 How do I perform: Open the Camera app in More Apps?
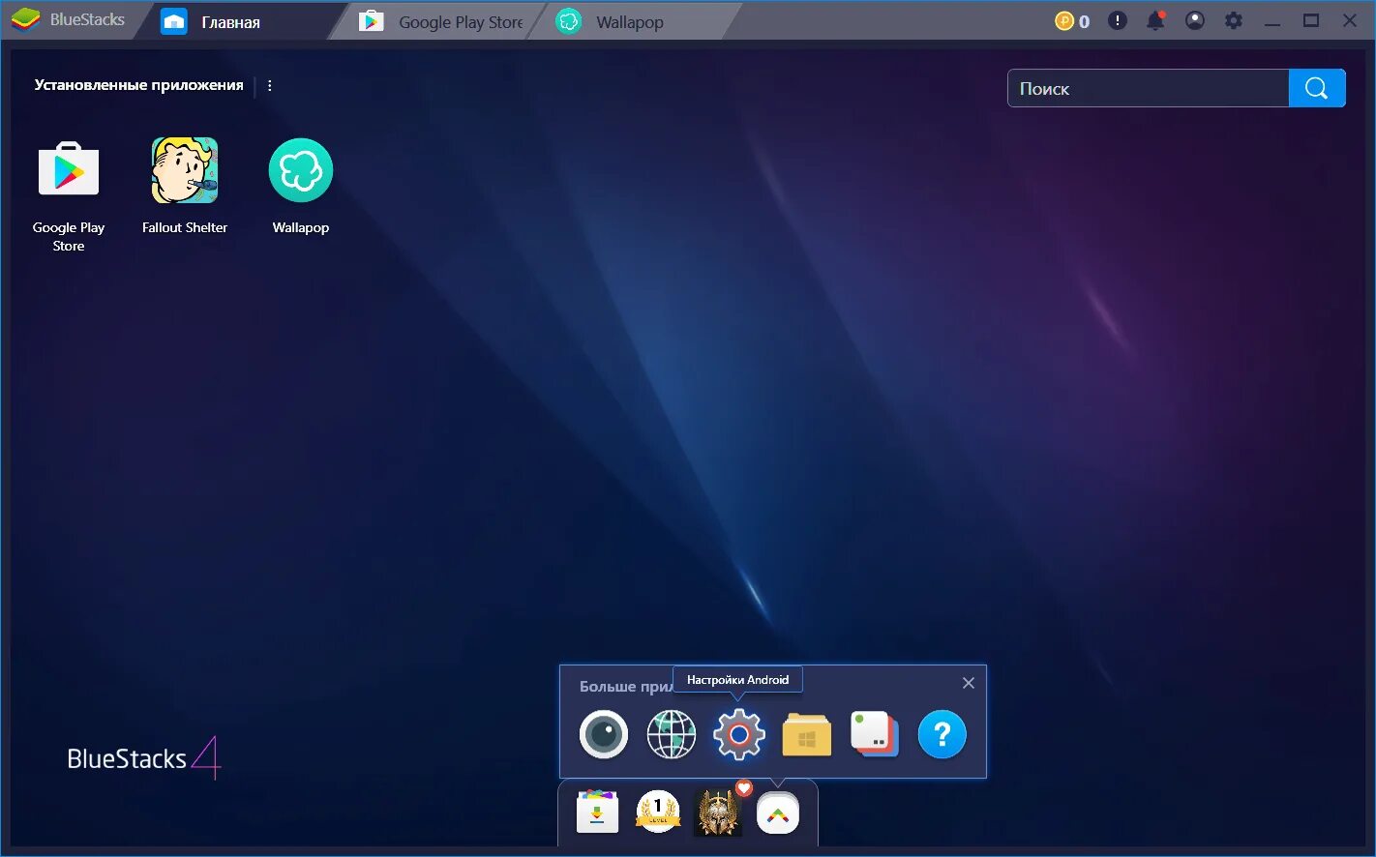pyautogui.click(x=604, y=735)
